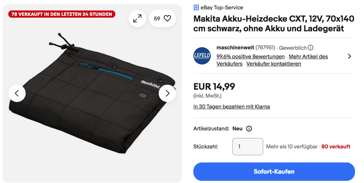This screenshot has width=364, height=183.
Task: View 99,6% positive Bewertungen
Action: (x=250, y=57)
